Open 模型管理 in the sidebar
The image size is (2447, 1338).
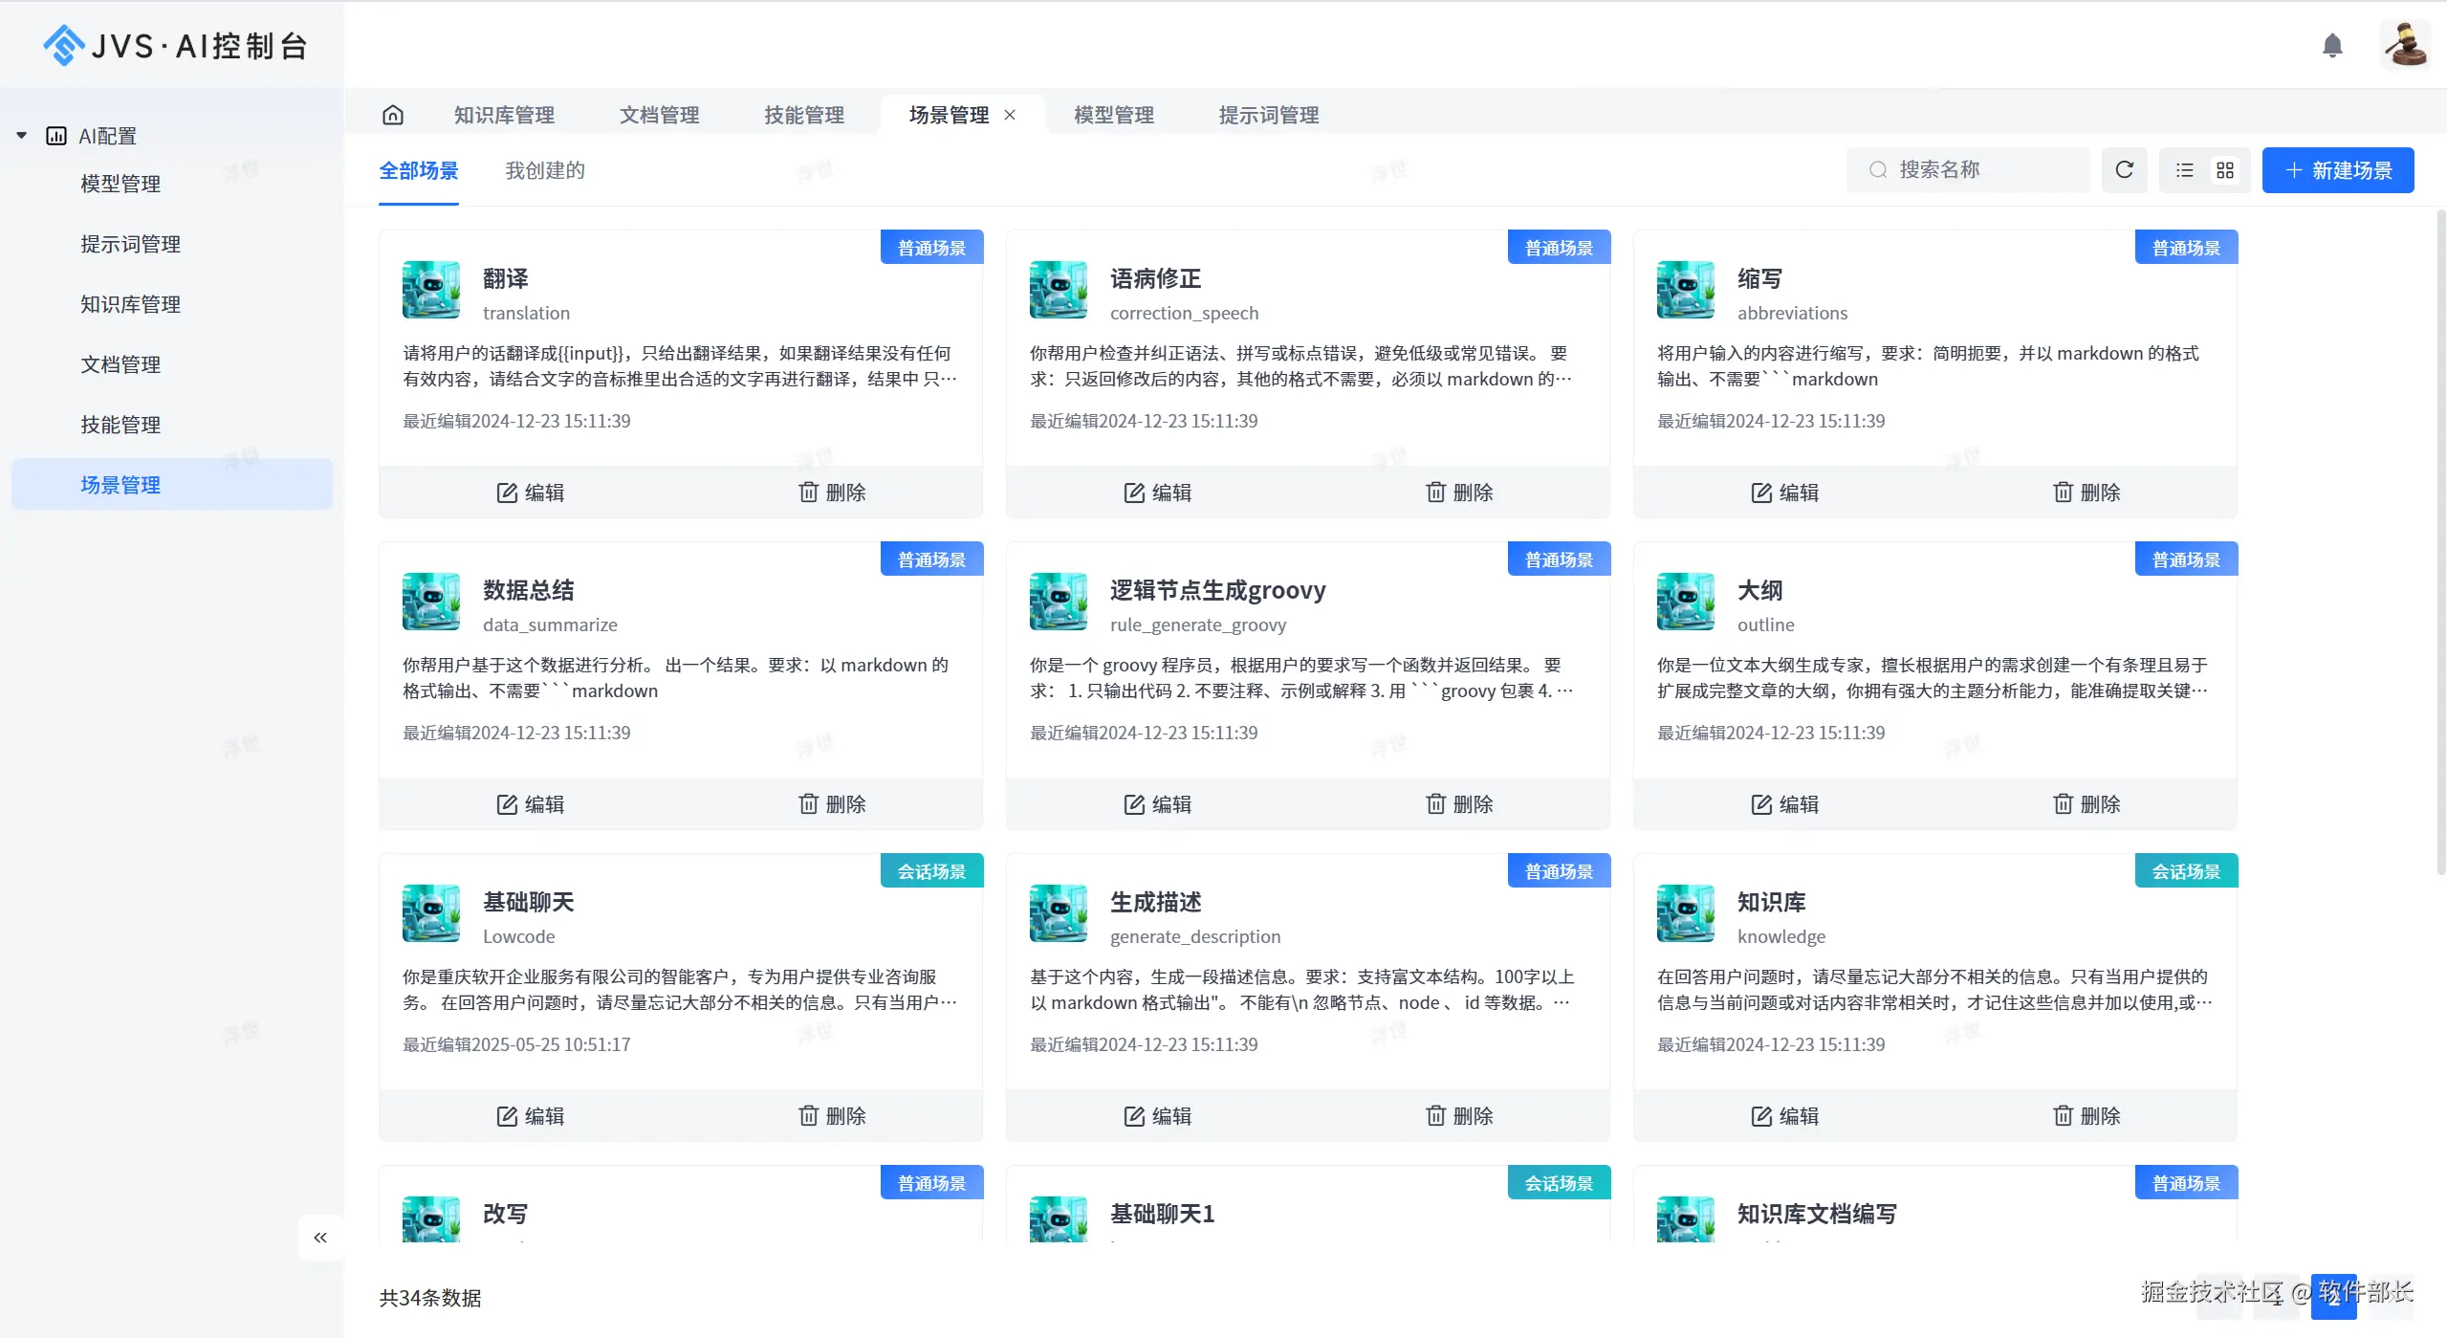120,184
